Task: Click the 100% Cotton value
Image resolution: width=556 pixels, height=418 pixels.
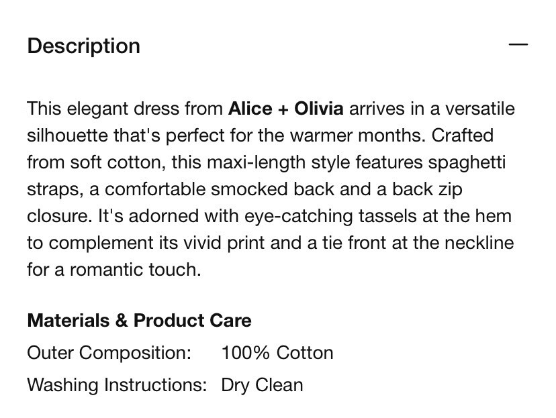Action: [x=277, y=353]
